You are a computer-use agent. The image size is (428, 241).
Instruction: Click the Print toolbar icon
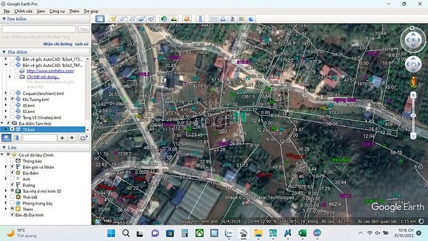(x=223, y=19)
